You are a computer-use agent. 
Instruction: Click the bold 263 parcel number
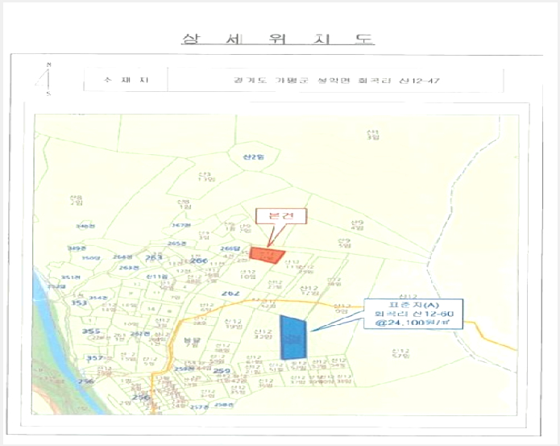coord(154,257)
